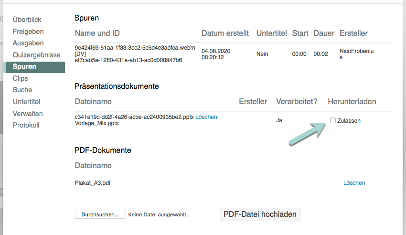
Task: Click the Name und ID column header
Action: [97, 33]
